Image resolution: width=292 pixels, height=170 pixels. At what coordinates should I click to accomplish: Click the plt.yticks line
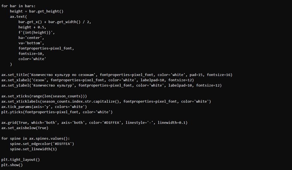(57, 112)
